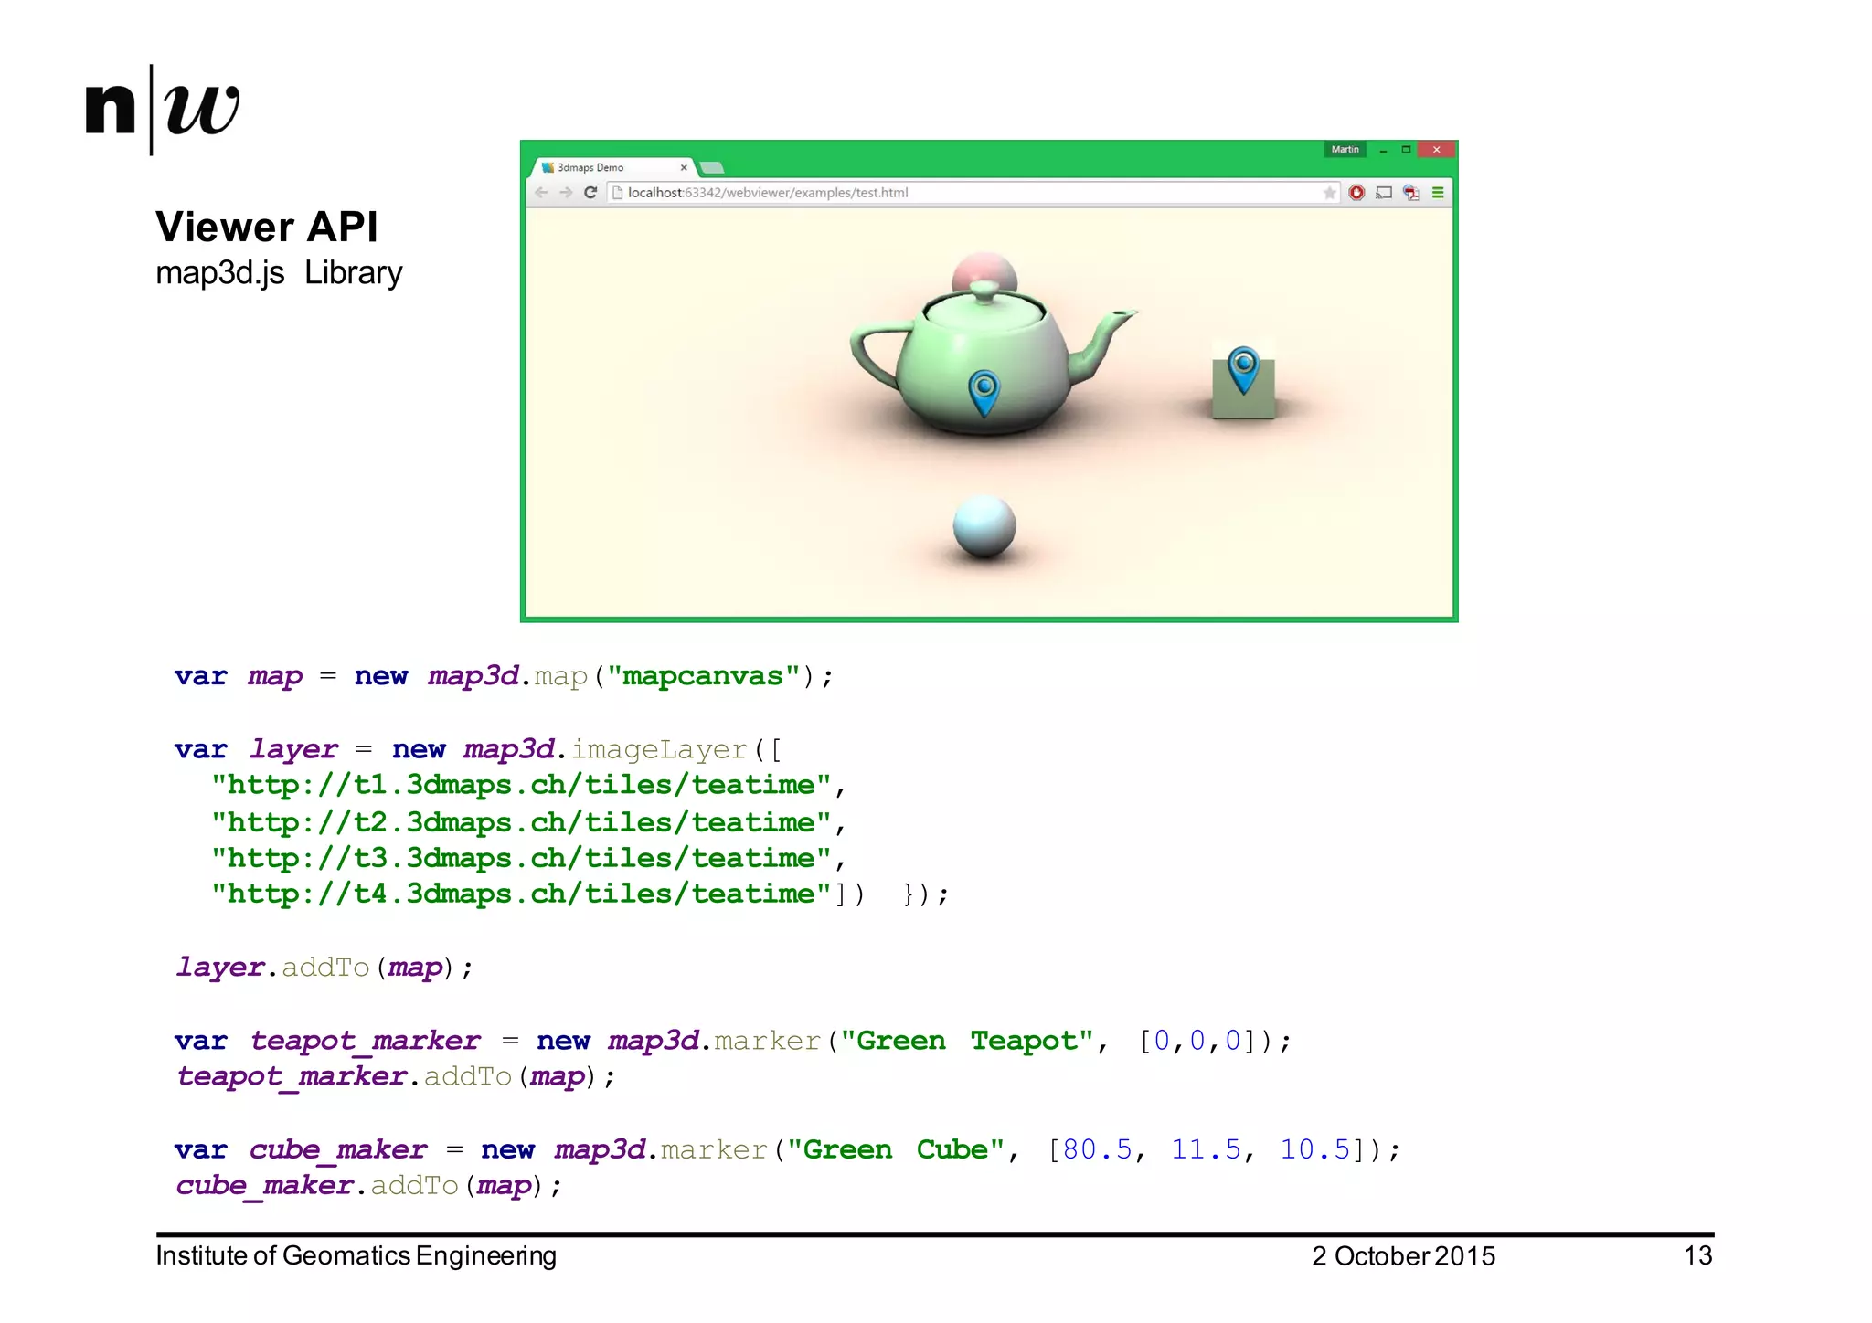Image resolution: width=1872 pixels, height=1323 pixels.
Task: Open the red ad blocker extension
Action: (1356, 193)
